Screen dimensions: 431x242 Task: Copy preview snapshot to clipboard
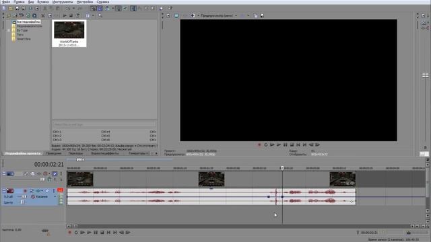(x=256, y=15)
